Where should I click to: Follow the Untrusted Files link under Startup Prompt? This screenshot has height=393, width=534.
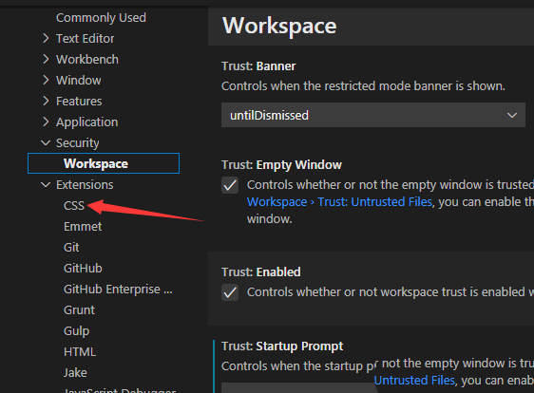click(414, 380)
